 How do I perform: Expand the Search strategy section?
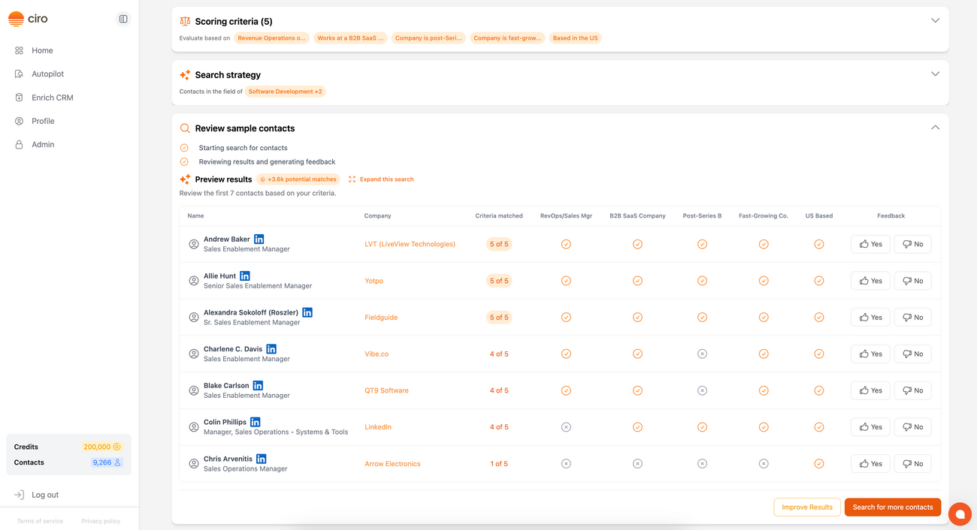(935, 74)
